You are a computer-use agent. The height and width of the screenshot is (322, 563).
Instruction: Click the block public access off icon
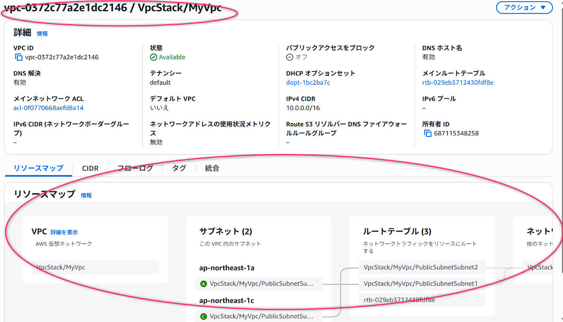tap(290, 57)
